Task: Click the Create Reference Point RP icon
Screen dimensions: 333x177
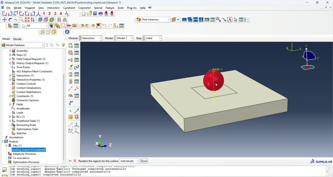Action: coord(70,103)
